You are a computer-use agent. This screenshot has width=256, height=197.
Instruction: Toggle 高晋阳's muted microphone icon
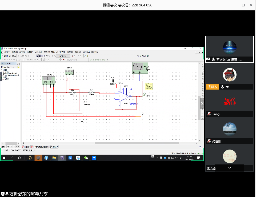coord(209,141)
